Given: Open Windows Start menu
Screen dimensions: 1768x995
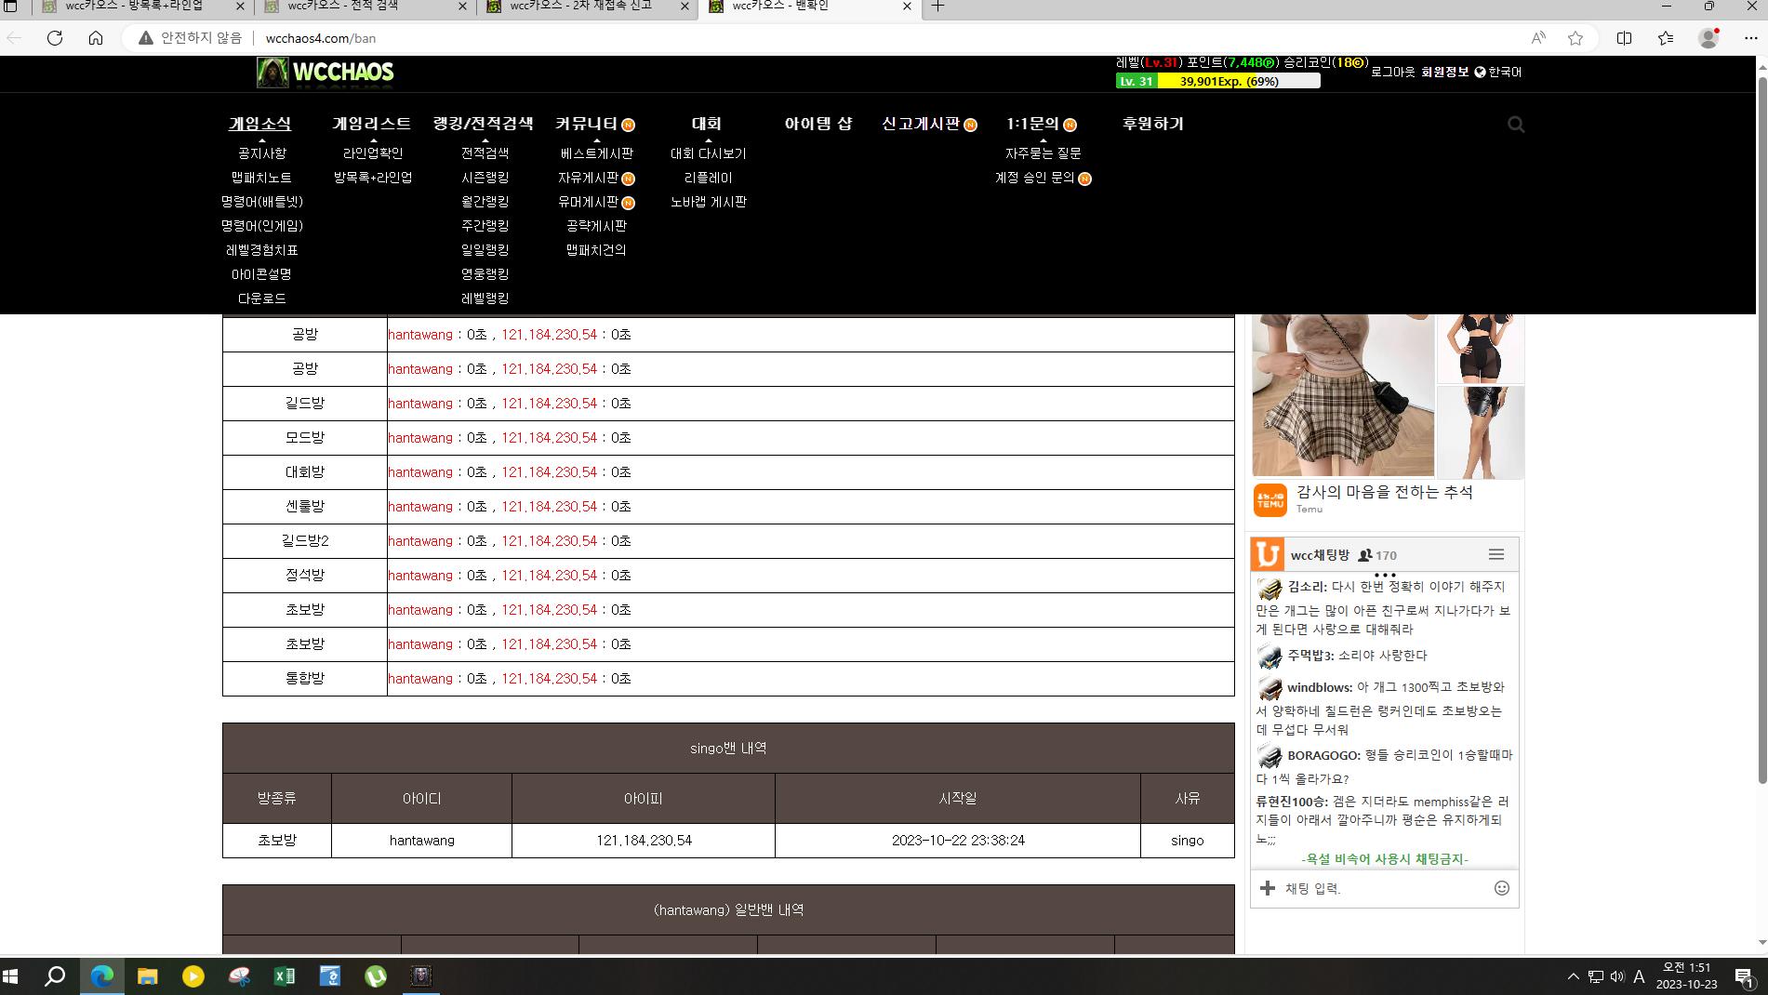Looking at the screenshot, I should (11, 975).
